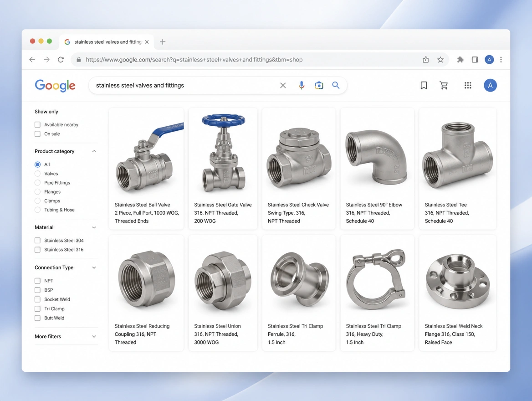Go to the Google homepage logo
The width and height of the screenshot is (532, 401).
pos(55,86)
